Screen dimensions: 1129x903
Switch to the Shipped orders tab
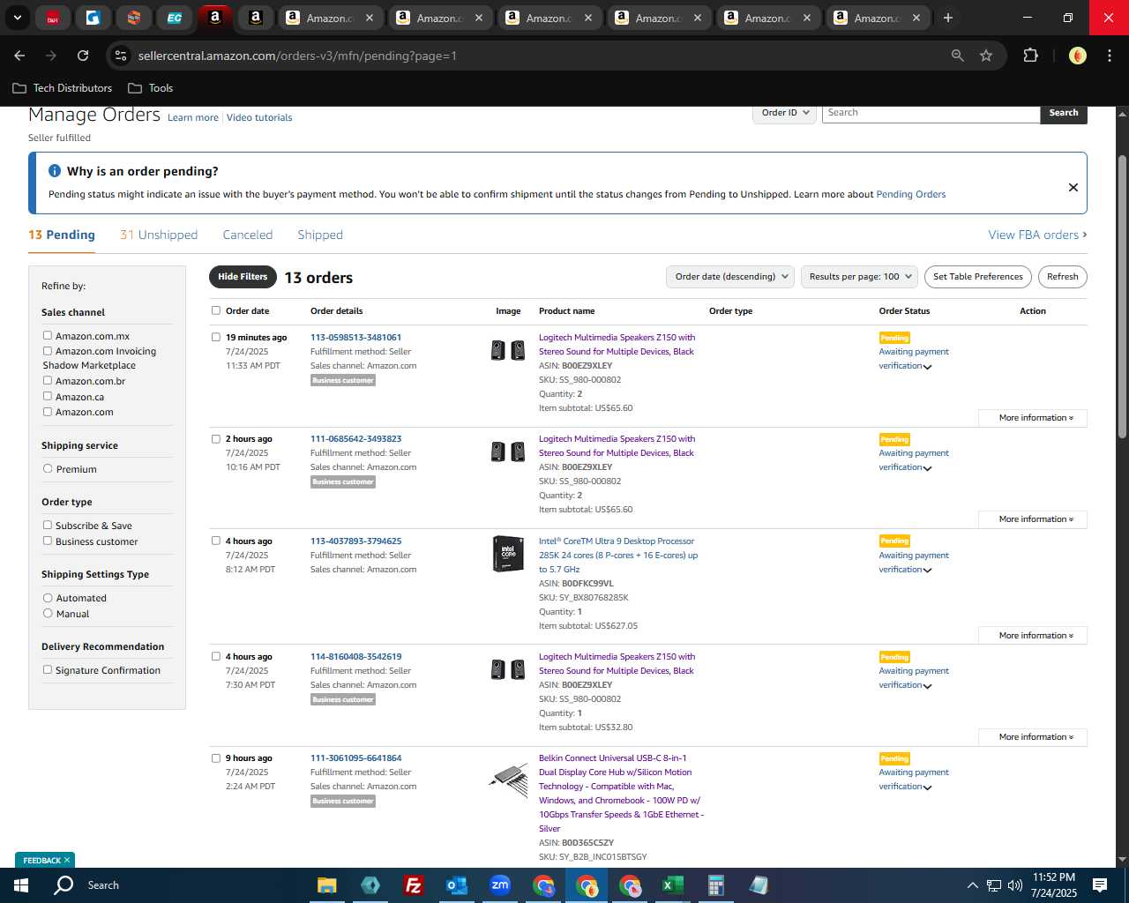click(x=320, y=235)
